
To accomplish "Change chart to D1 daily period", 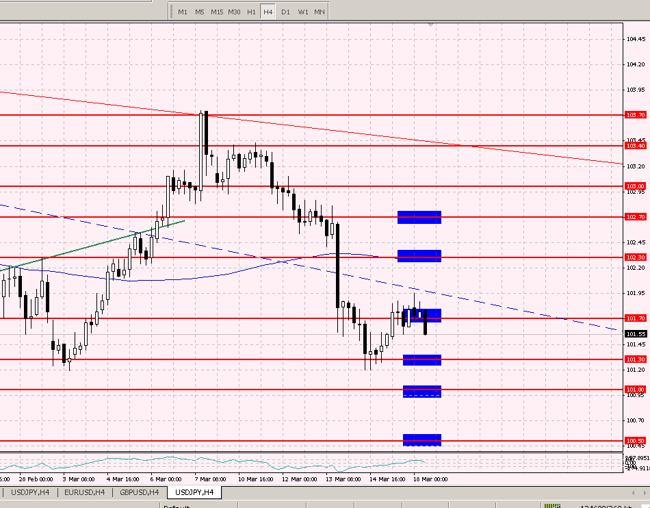I will [285, 12].
